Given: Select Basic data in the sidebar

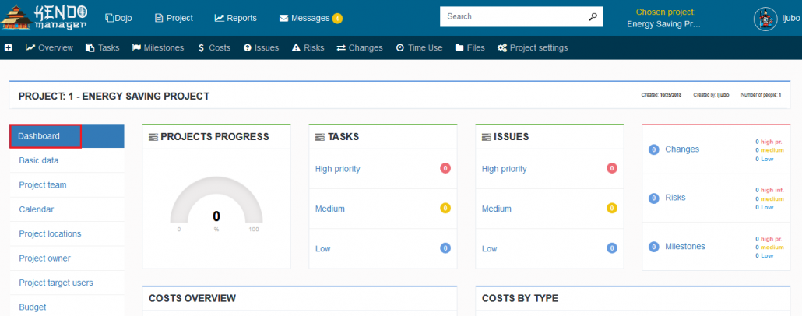Looking at the screenshot, I should click(x=39, y=160).
